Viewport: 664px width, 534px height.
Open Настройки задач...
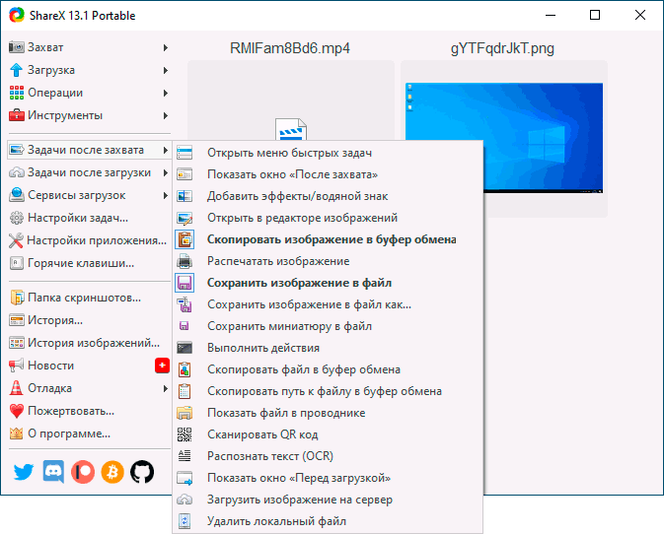pos(90,218)
